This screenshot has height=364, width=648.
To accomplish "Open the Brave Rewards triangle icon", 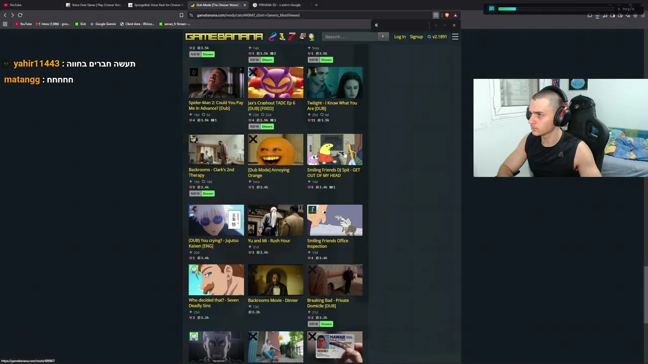I will pyautogui.click(x=455, y=15).
